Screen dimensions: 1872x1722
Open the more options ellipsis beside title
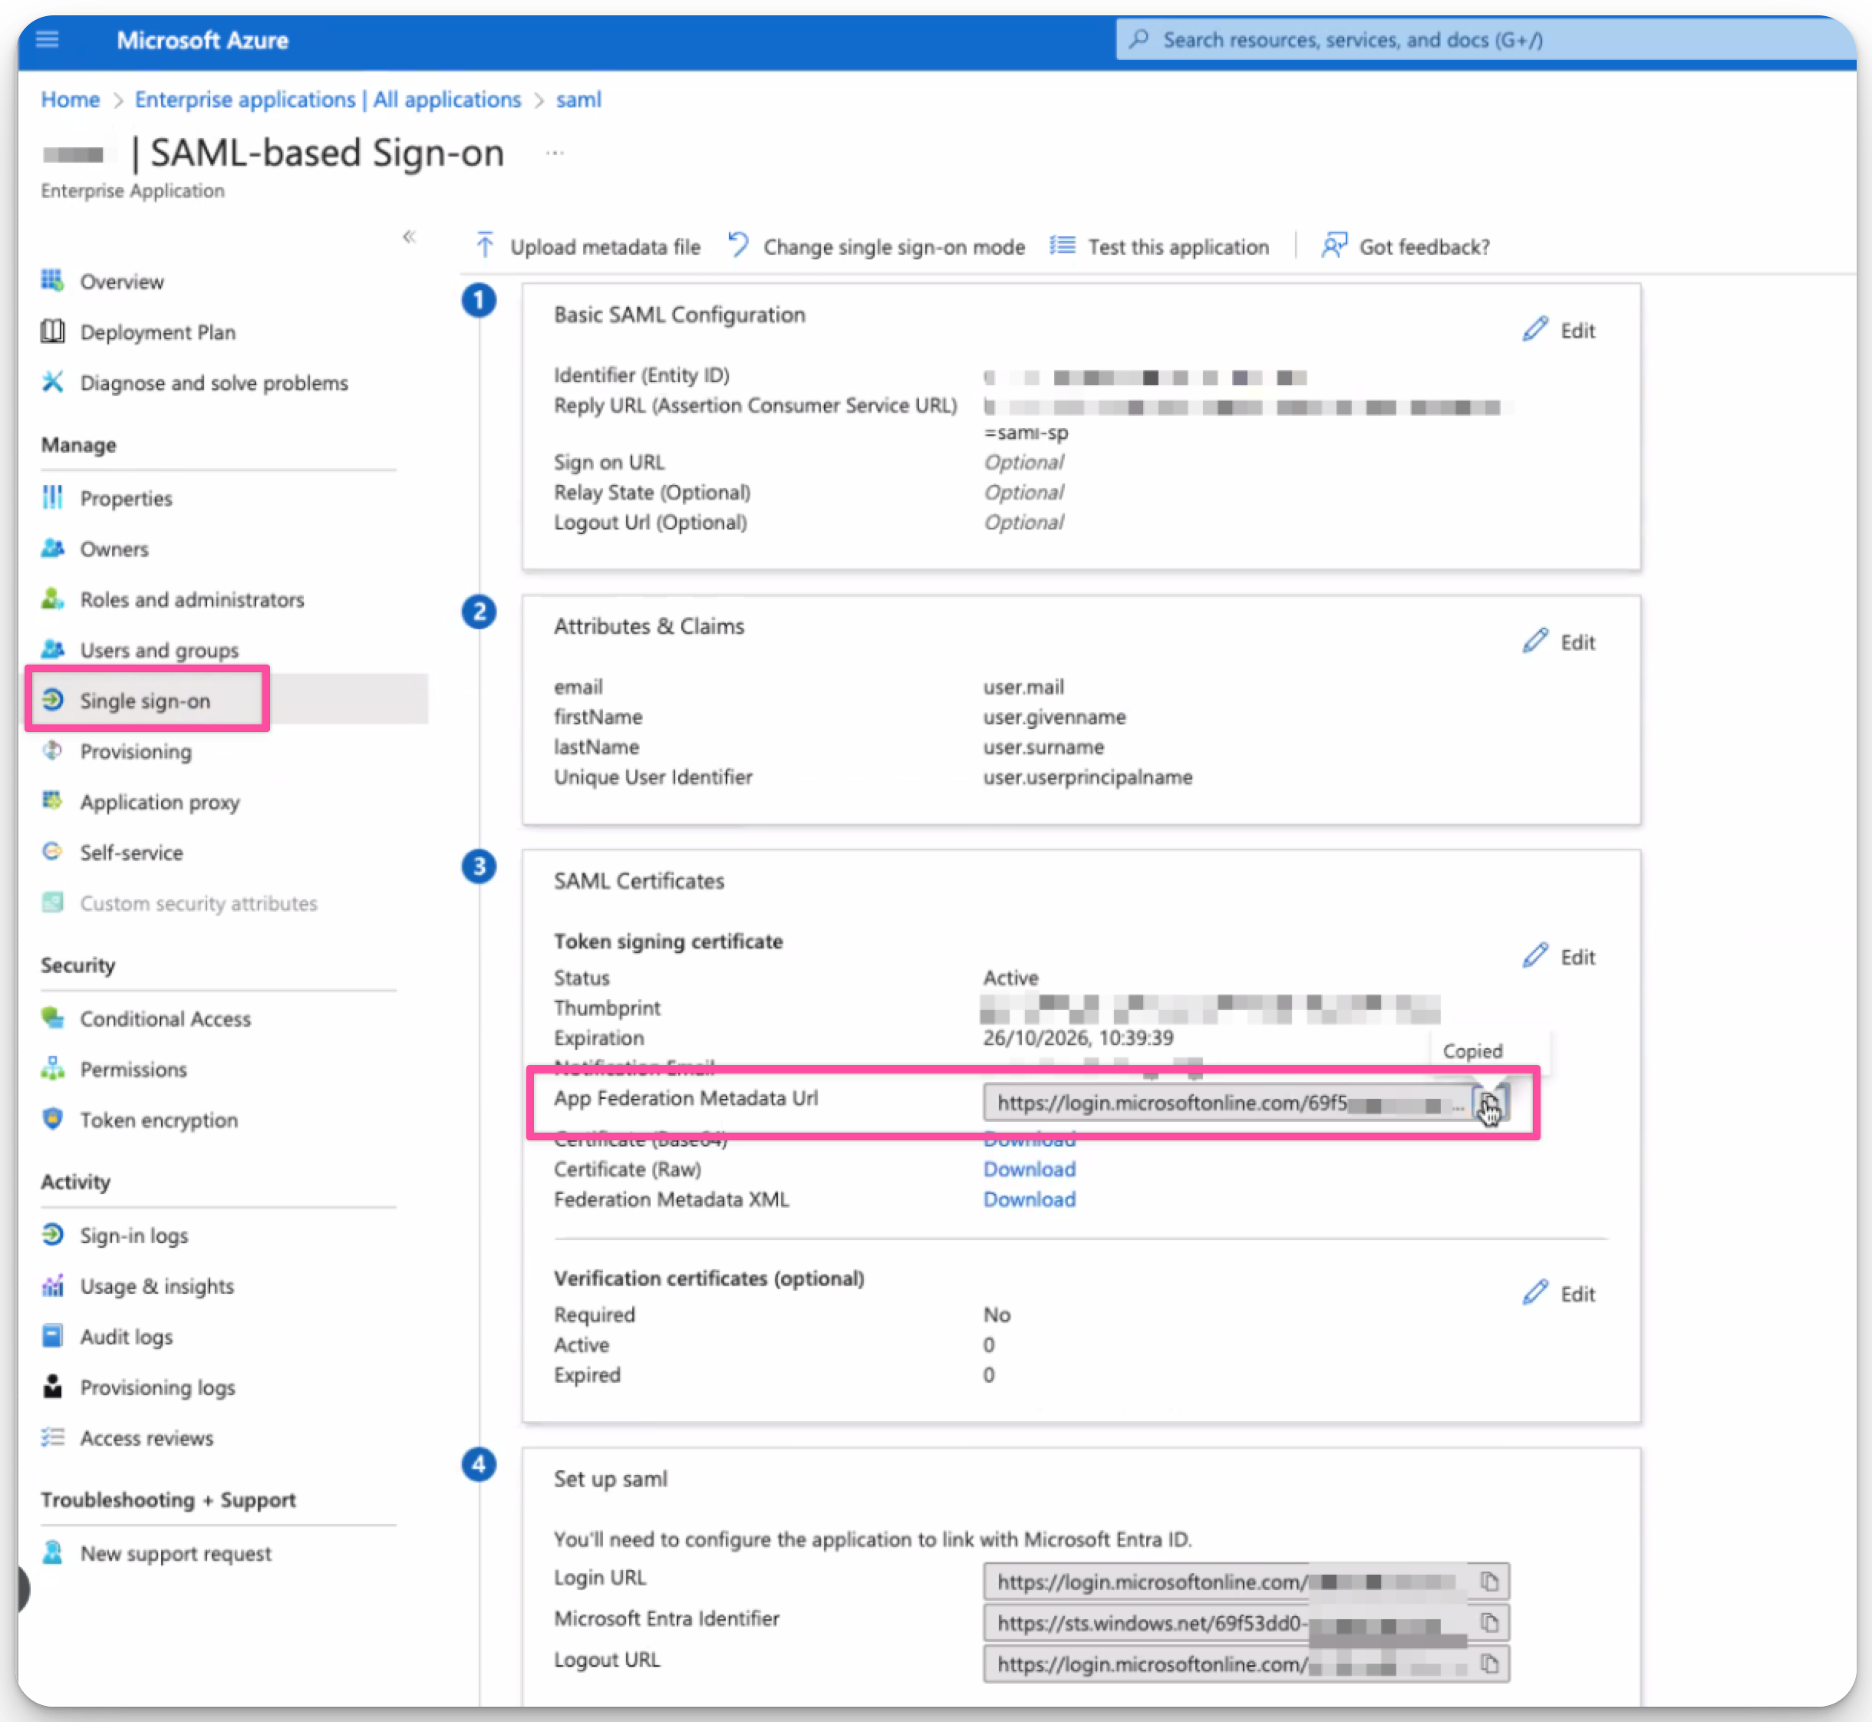pyautogui.click(x=555, y=153)
